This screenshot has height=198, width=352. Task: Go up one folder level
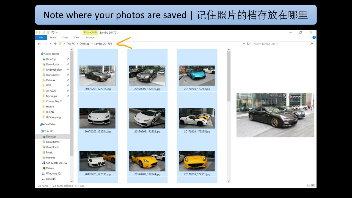(55, 44)
